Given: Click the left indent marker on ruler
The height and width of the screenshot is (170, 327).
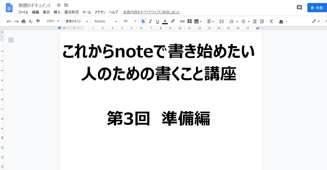Looking at the screenshot, I should [x=60, y=28].
